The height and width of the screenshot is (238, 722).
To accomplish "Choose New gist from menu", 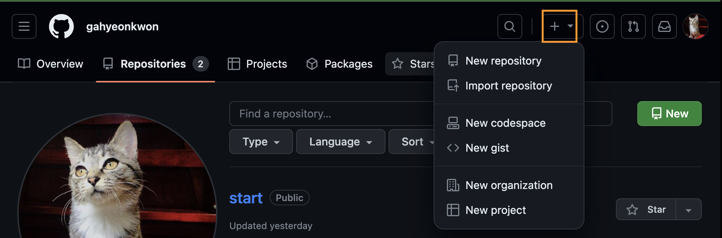I will 487,148.
